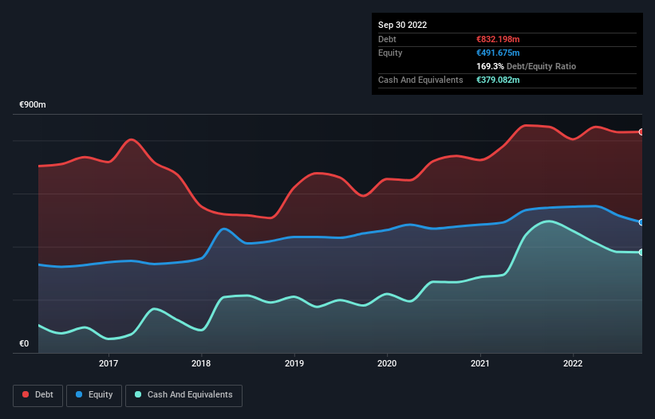
Task: Click the 2018 axis label
Action: point(201,363)
